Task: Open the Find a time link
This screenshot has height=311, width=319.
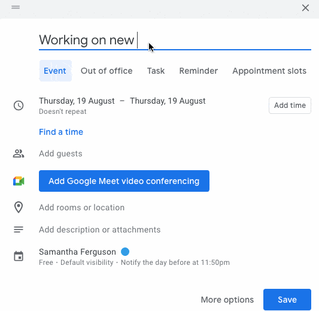Action: click(x=61, y=132)
